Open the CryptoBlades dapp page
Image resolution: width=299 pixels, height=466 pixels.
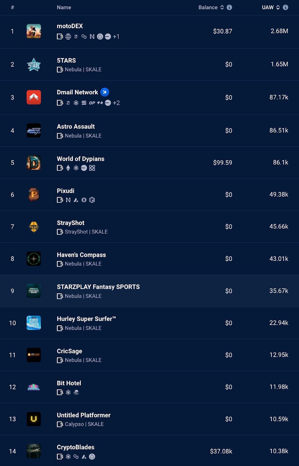coord(76,447)
